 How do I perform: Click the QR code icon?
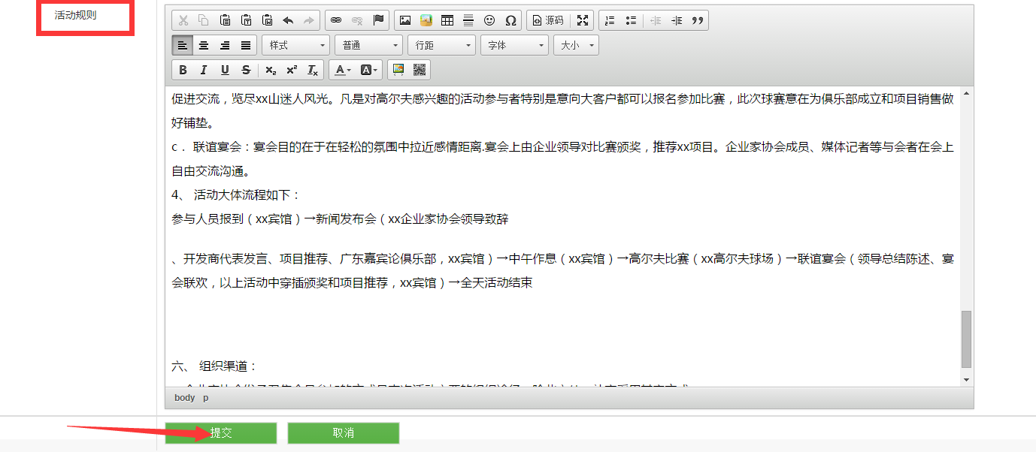pos(420,70)
